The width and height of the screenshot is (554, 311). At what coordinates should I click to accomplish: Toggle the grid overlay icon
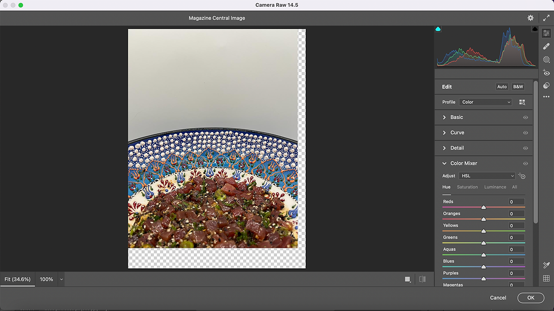coord(546,278)
